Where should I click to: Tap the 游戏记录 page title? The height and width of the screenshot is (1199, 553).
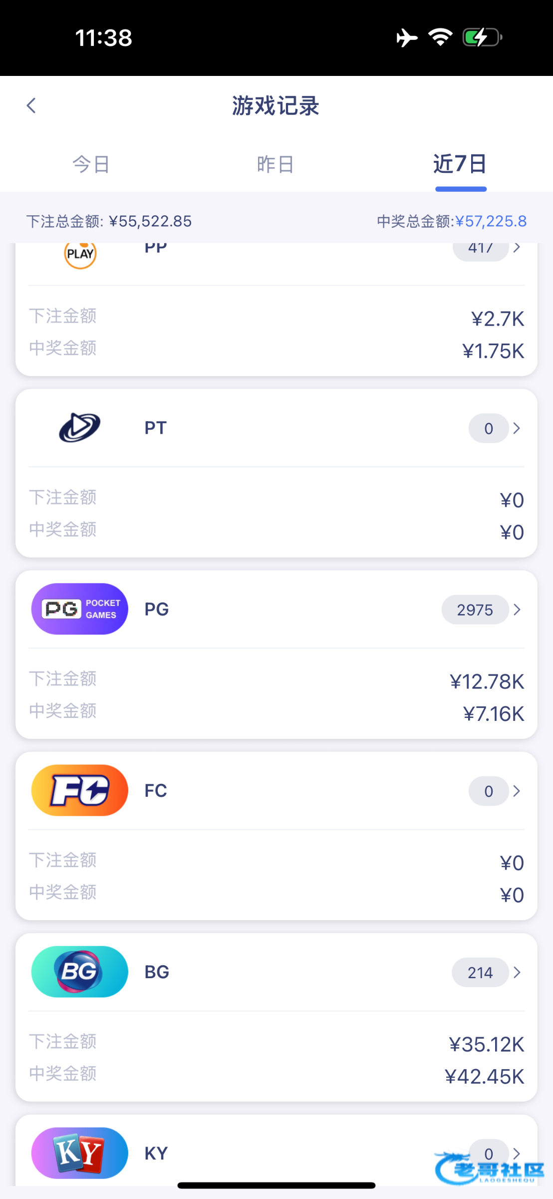(x=276, y=106)
